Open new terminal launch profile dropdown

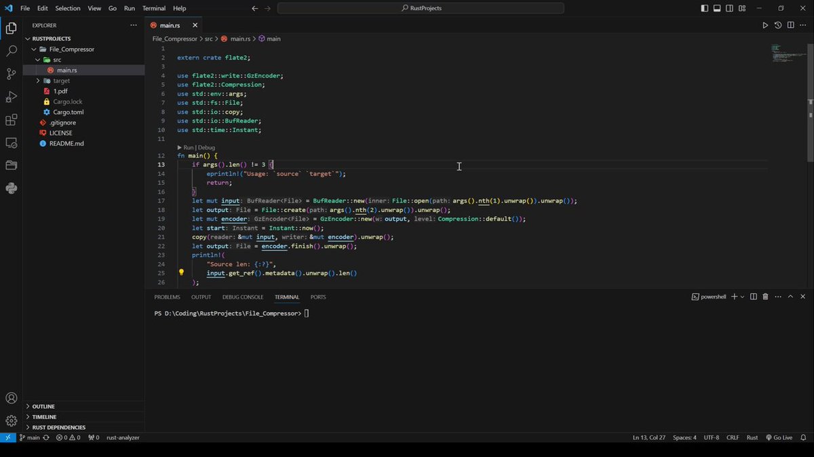point(742,297)
